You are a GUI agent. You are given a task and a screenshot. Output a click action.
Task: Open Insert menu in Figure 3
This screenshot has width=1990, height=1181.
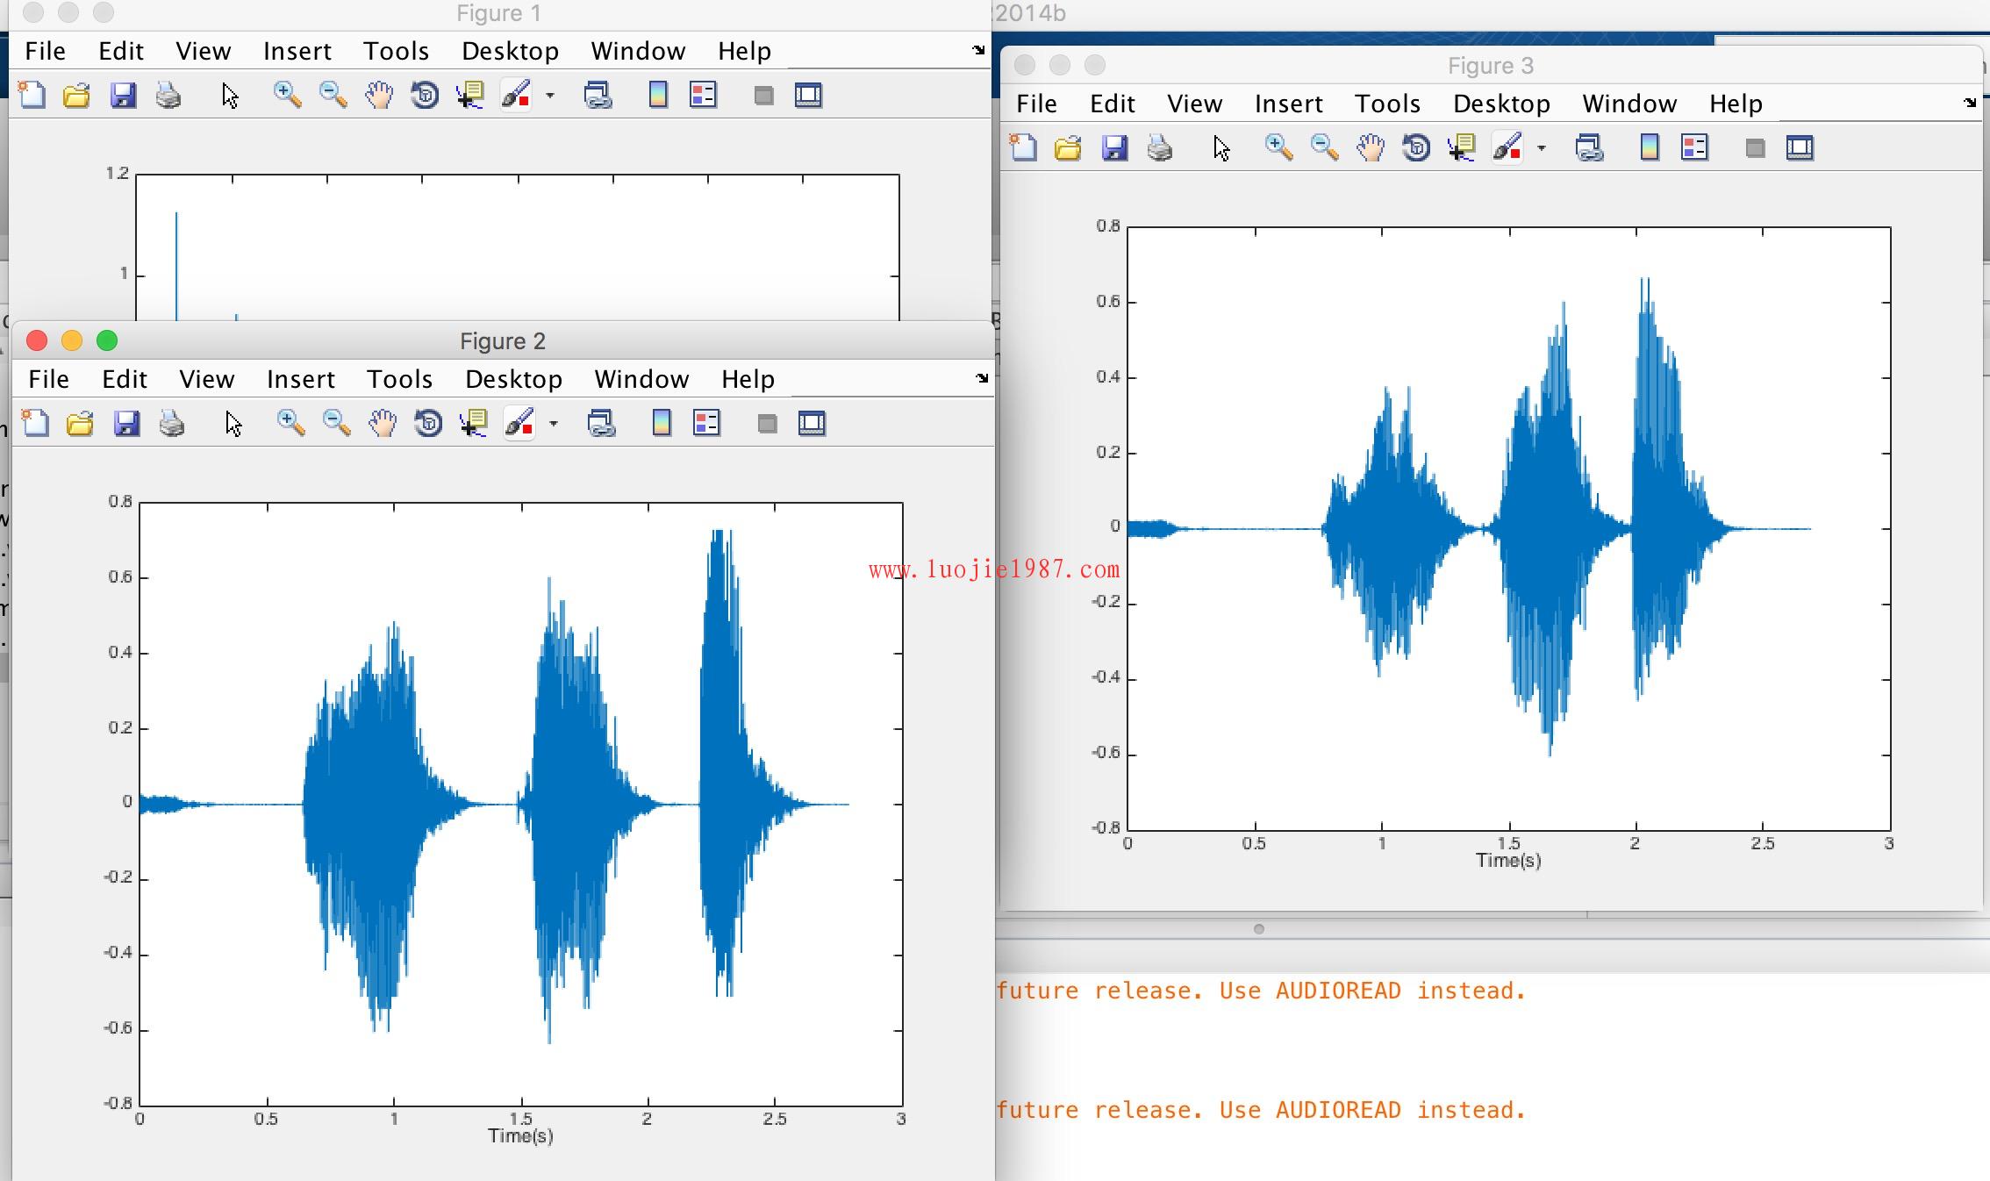(x=1288, y=104)
